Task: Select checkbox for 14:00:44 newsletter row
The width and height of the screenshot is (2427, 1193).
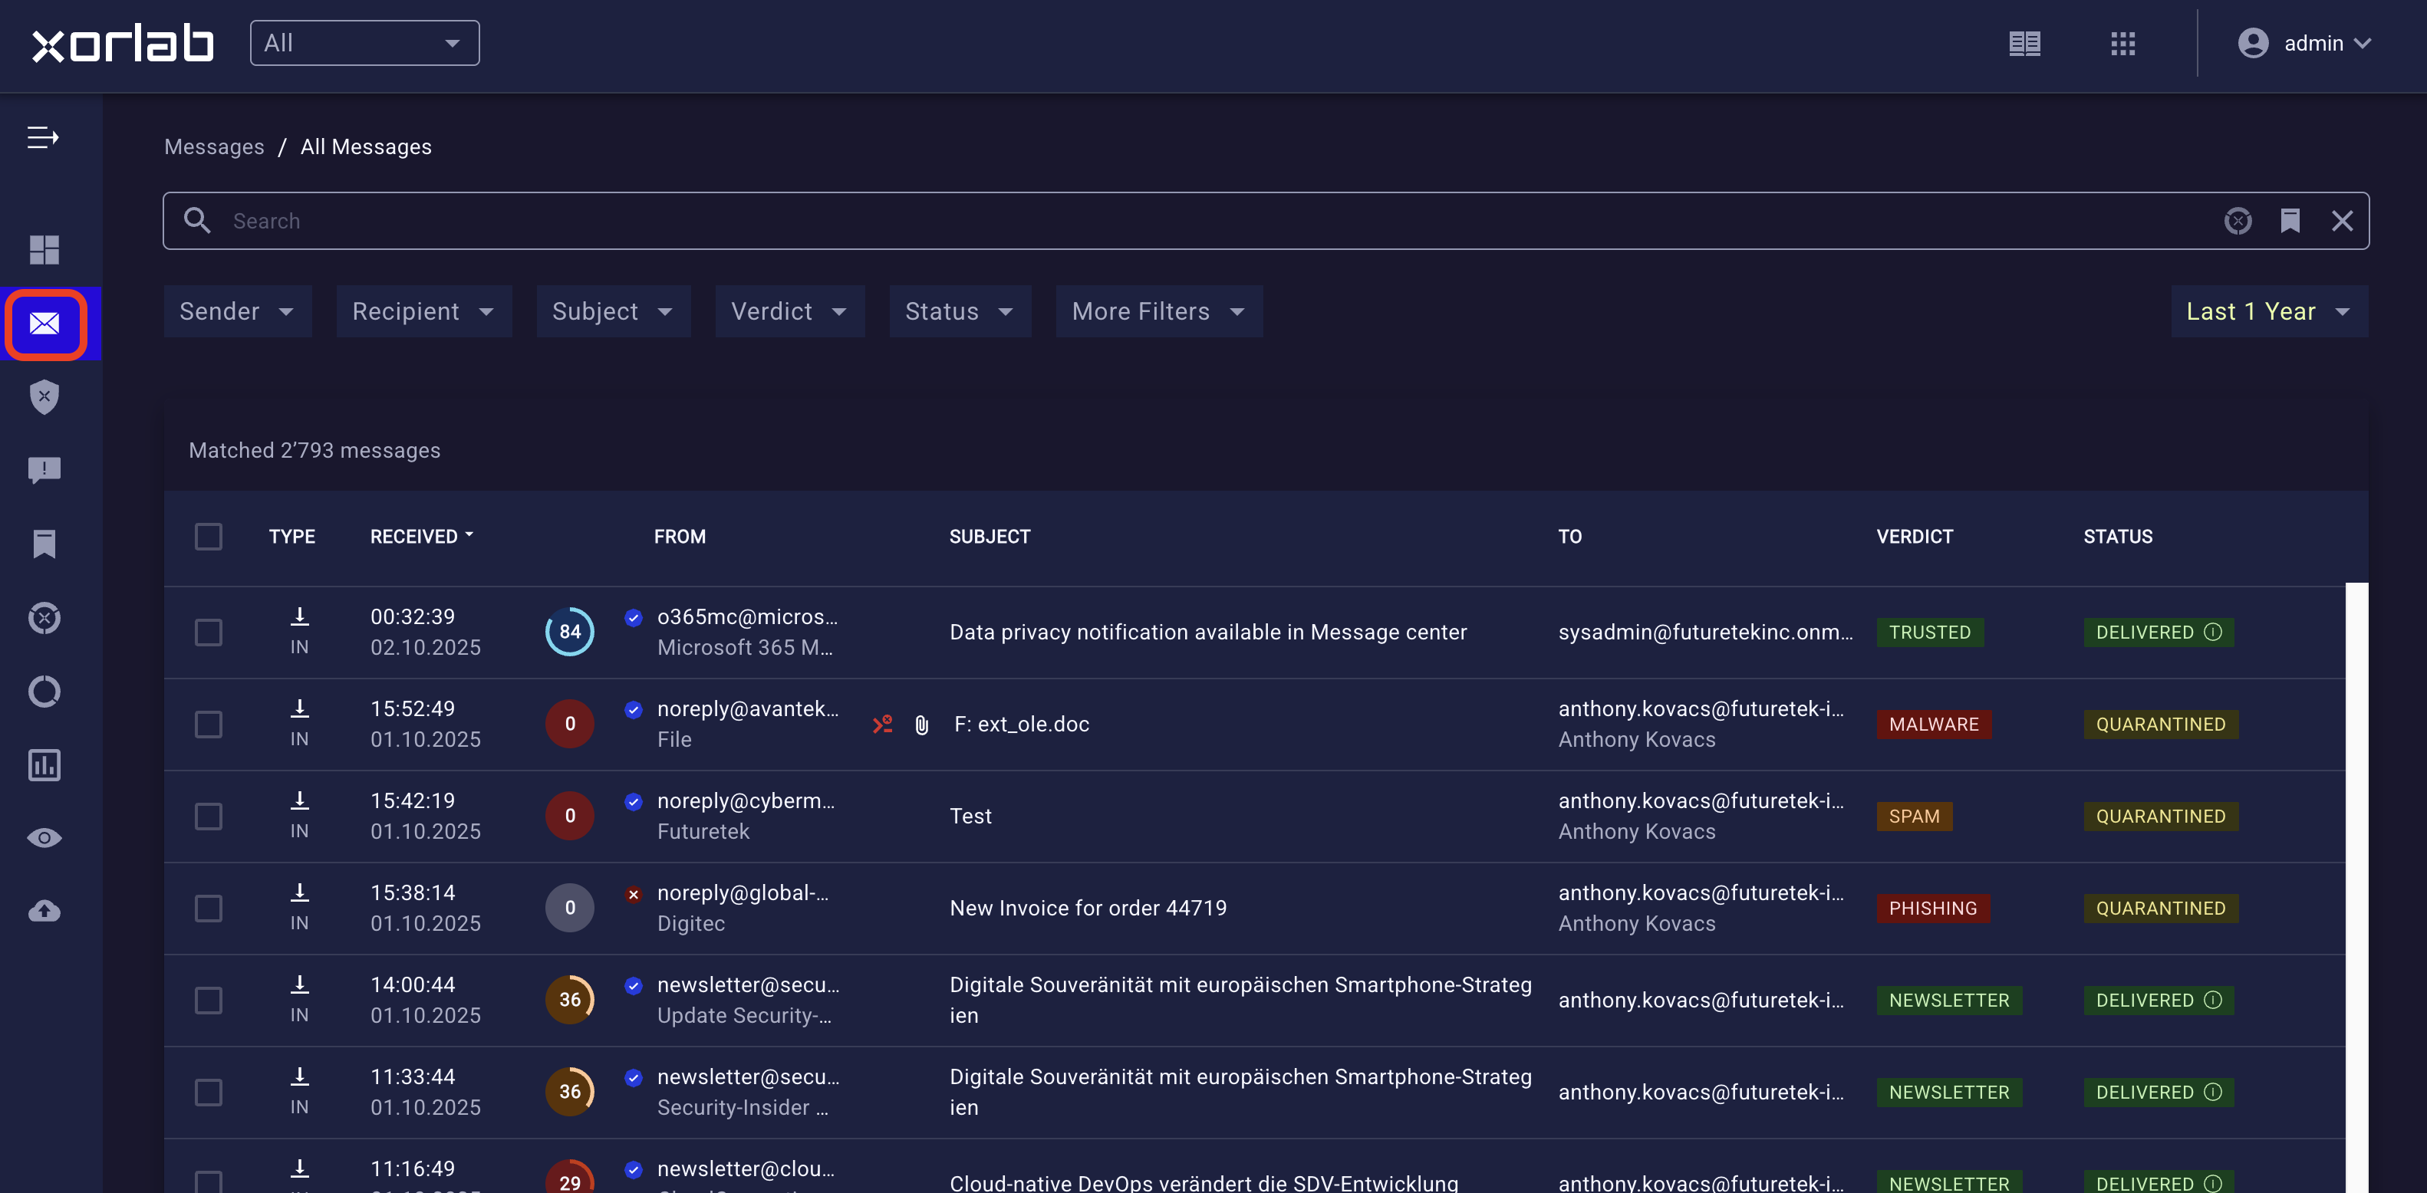Action: (208, 1000)
